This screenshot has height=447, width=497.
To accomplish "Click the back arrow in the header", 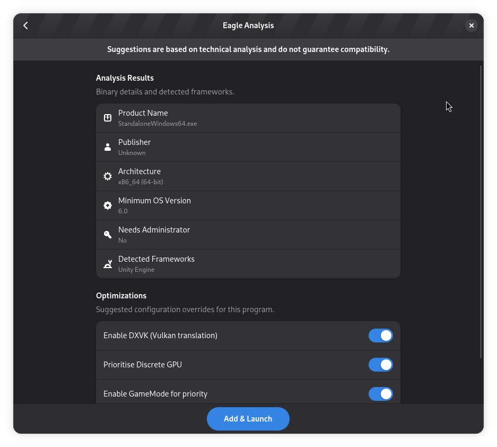I will coord(25,25).
